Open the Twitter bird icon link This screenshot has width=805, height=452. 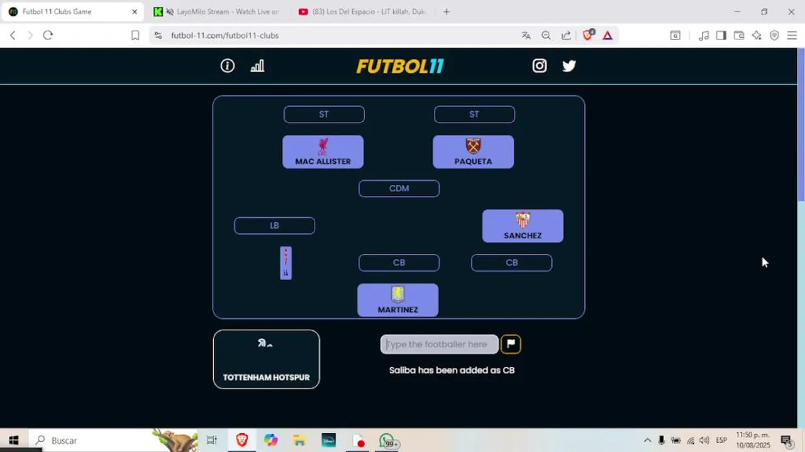569,66
